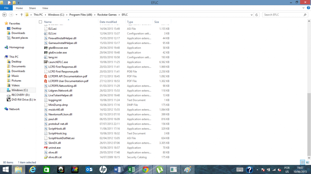Click the Back navigation arrow

(x=4, y=15)
